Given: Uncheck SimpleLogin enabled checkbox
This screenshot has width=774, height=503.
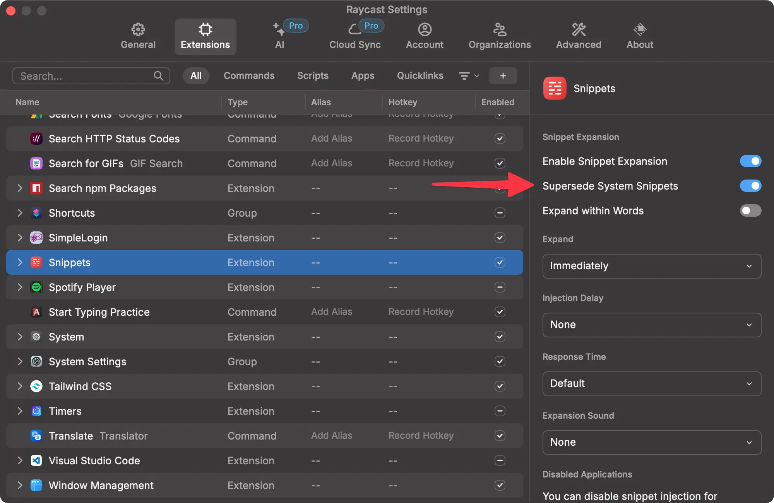Looking at the screenshot, I should [x=500, y=238].
